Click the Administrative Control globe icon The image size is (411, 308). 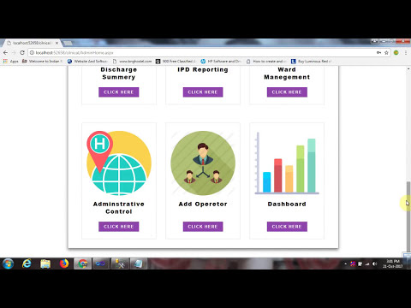coord(119,163)
